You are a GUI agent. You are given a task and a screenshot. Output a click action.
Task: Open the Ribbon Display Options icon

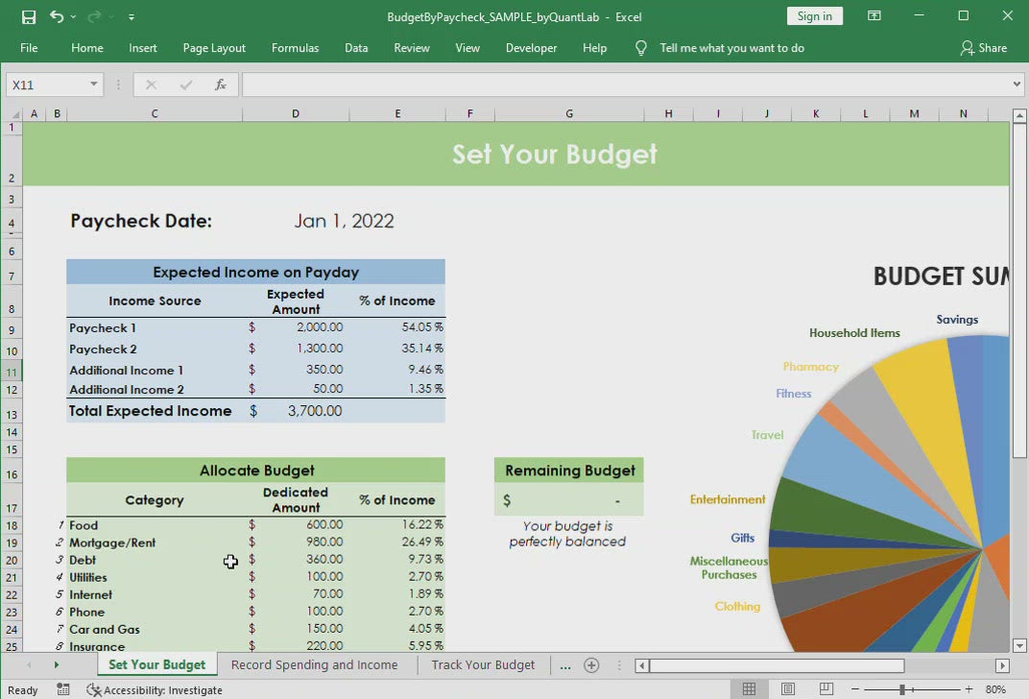point(874,16)
